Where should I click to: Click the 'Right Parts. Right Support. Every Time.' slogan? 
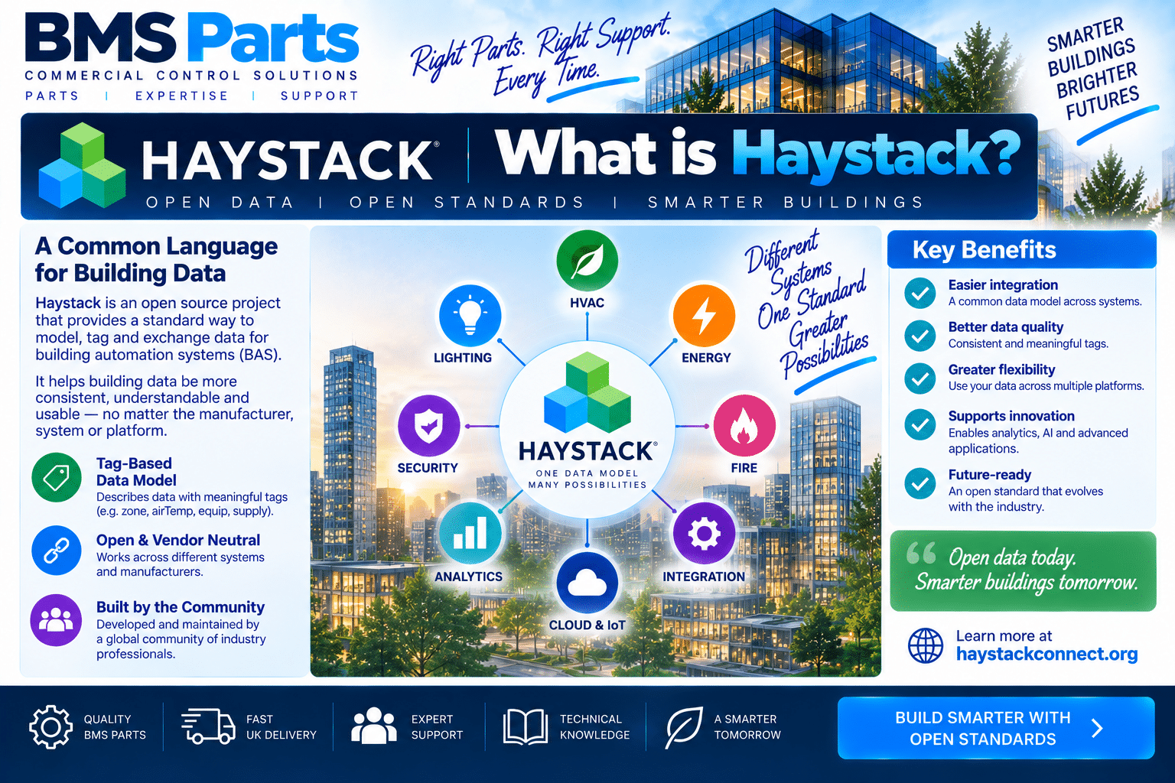coord(540,55)
